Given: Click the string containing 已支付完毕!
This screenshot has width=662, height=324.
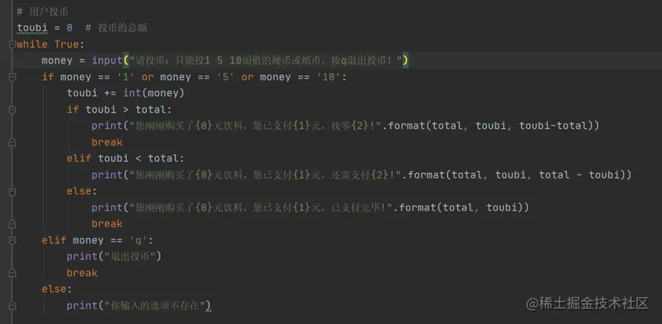Looking at the screenshot, I should coord(261,207).
